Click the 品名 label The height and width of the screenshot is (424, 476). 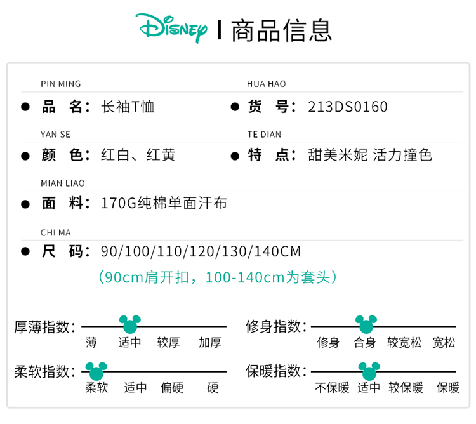66,107
